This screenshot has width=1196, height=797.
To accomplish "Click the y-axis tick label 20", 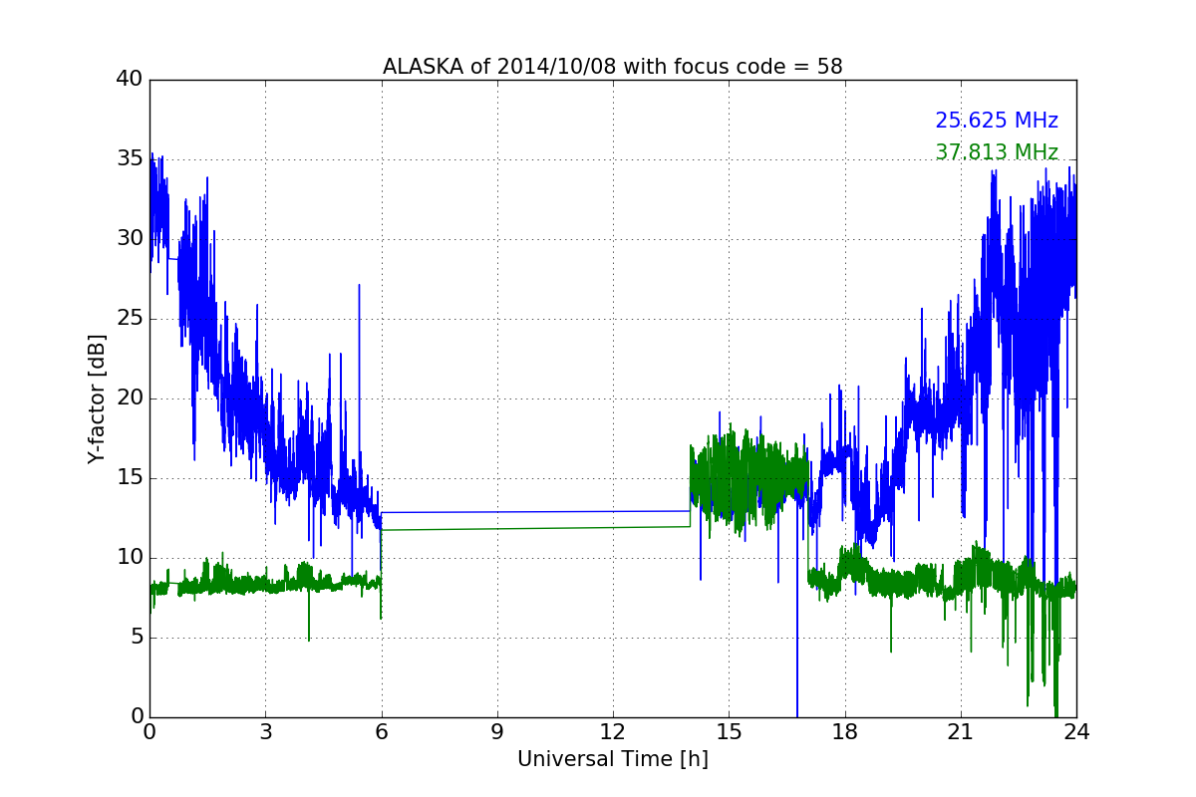I will [130, 398].
